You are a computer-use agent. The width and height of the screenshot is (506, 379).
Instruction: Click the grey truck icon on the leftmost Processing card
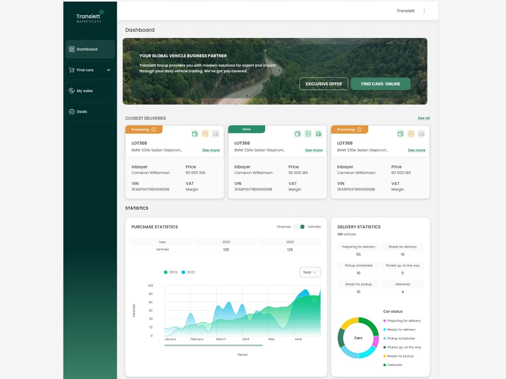tap(216, 134)
